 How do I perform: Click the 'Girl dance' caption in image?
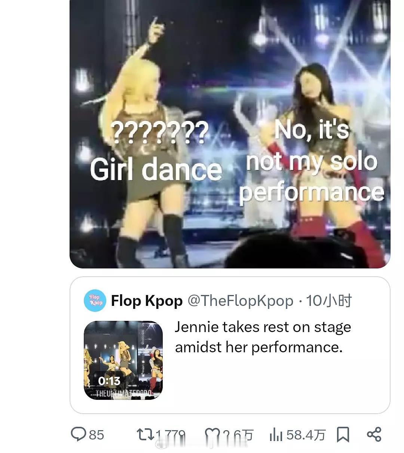156,169
